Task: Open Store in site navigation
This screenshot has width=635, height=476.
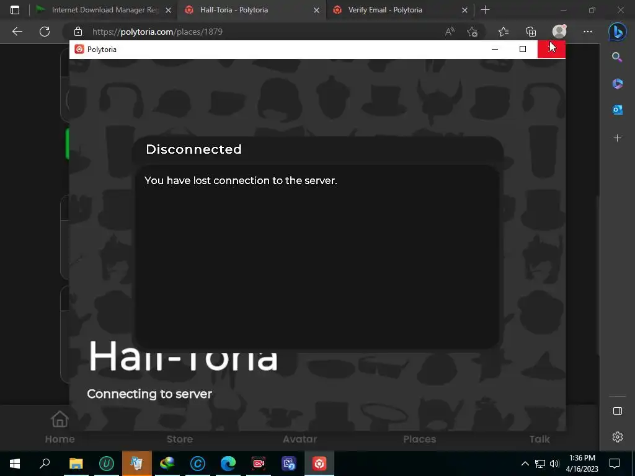Action: pyautogui.click(x=180, y=439)
